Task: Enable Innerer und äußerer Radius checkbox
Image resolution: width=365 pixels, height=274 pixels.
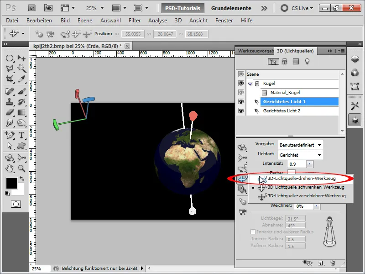Action: pos(253,232)
